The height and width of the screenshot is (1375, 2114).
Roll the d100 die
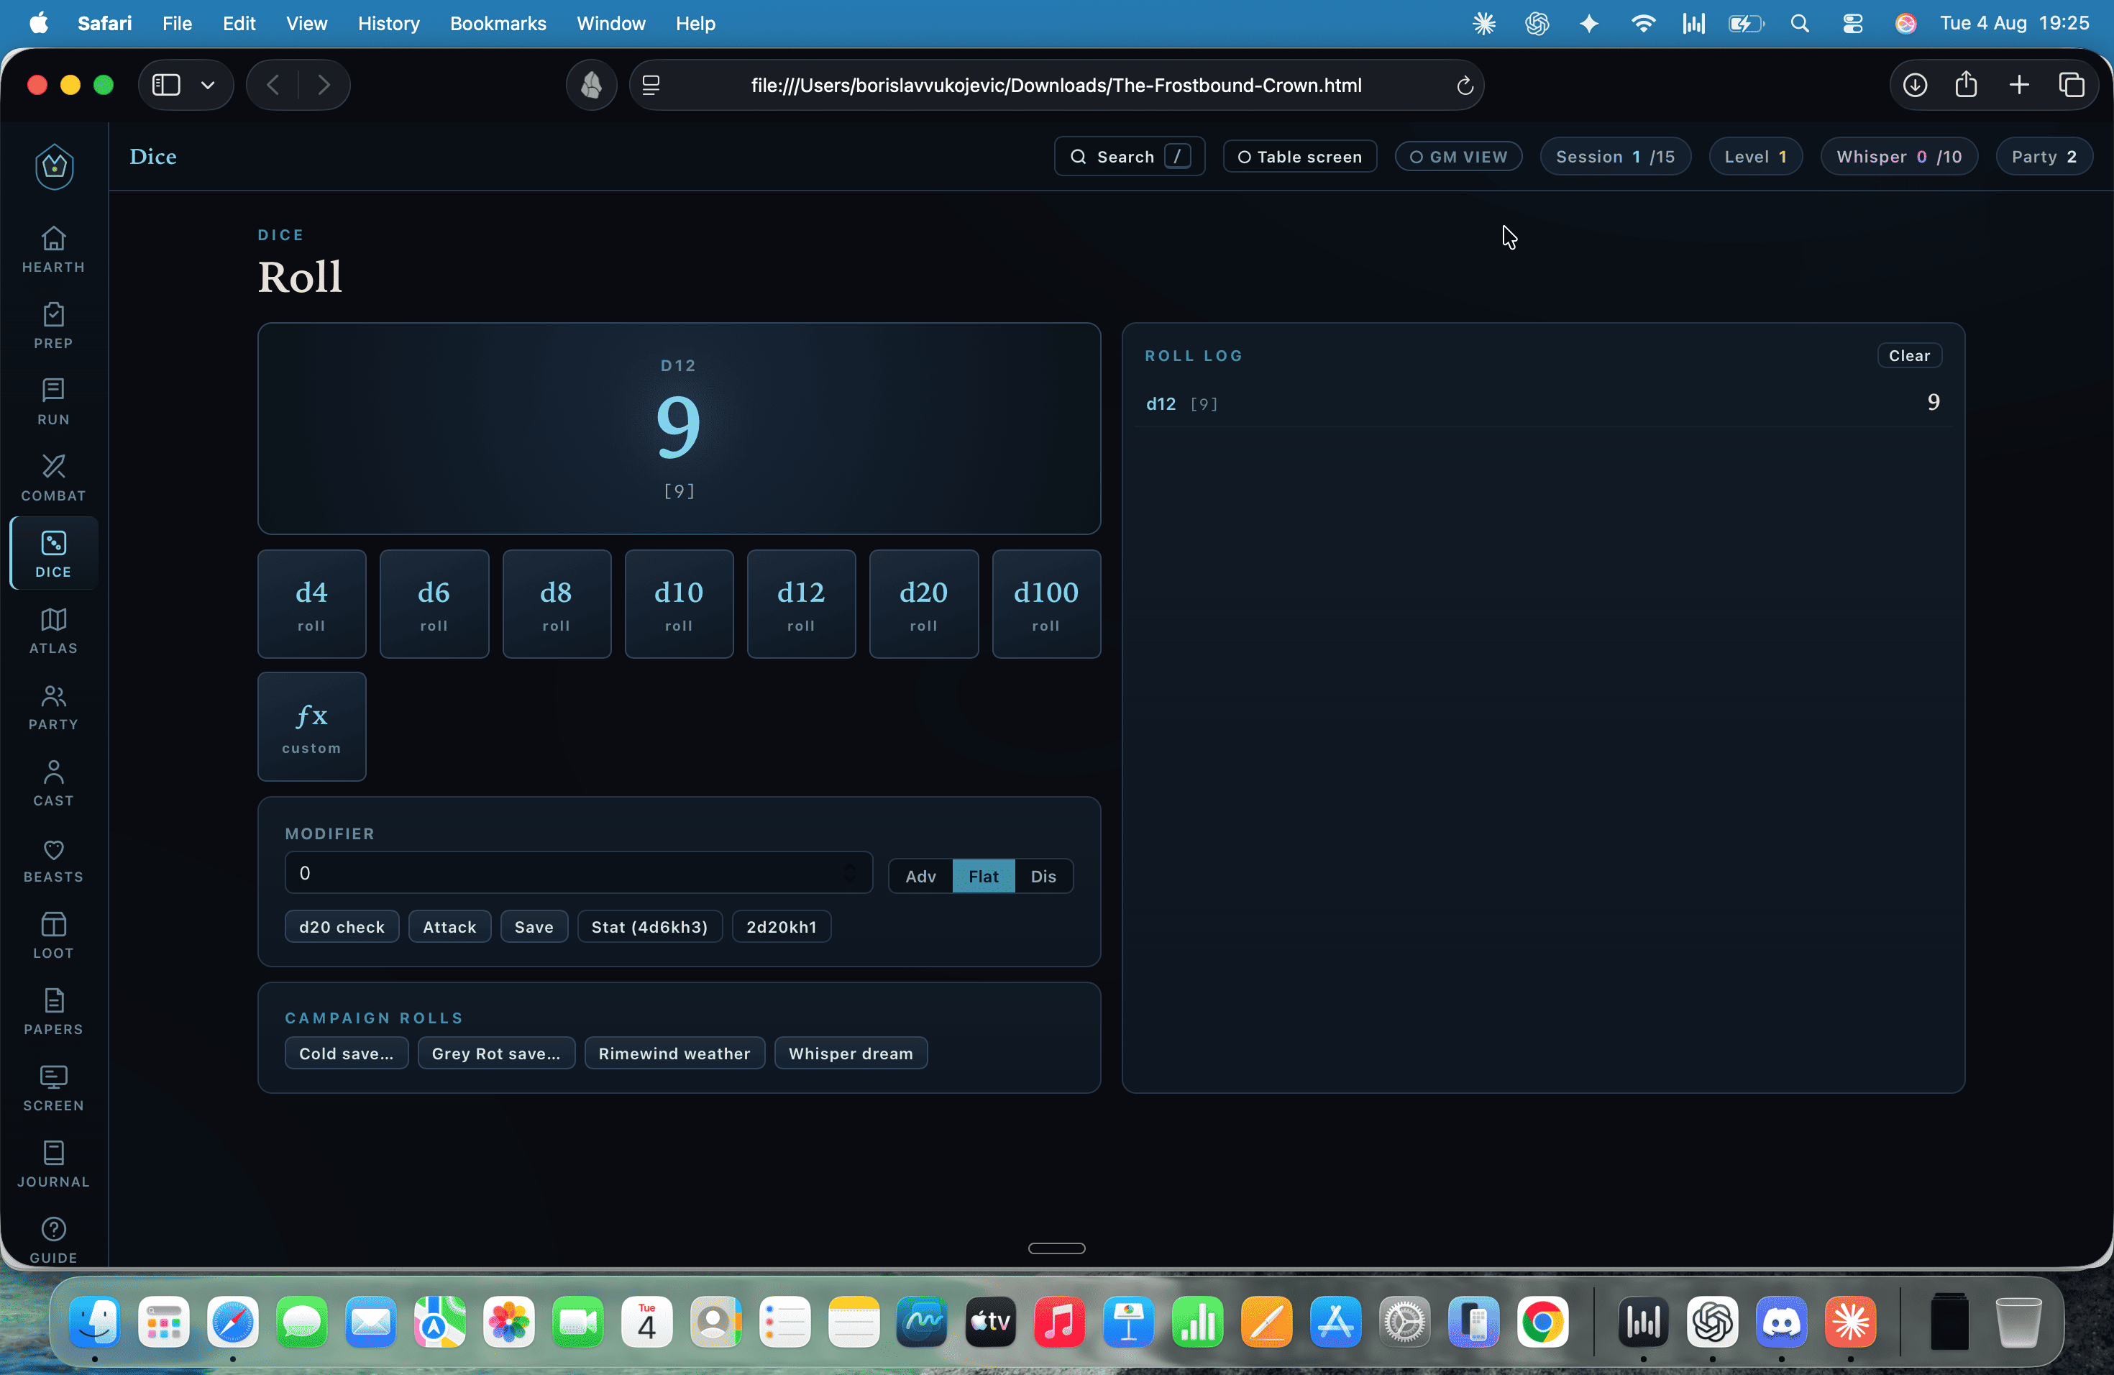(1046, 604)
